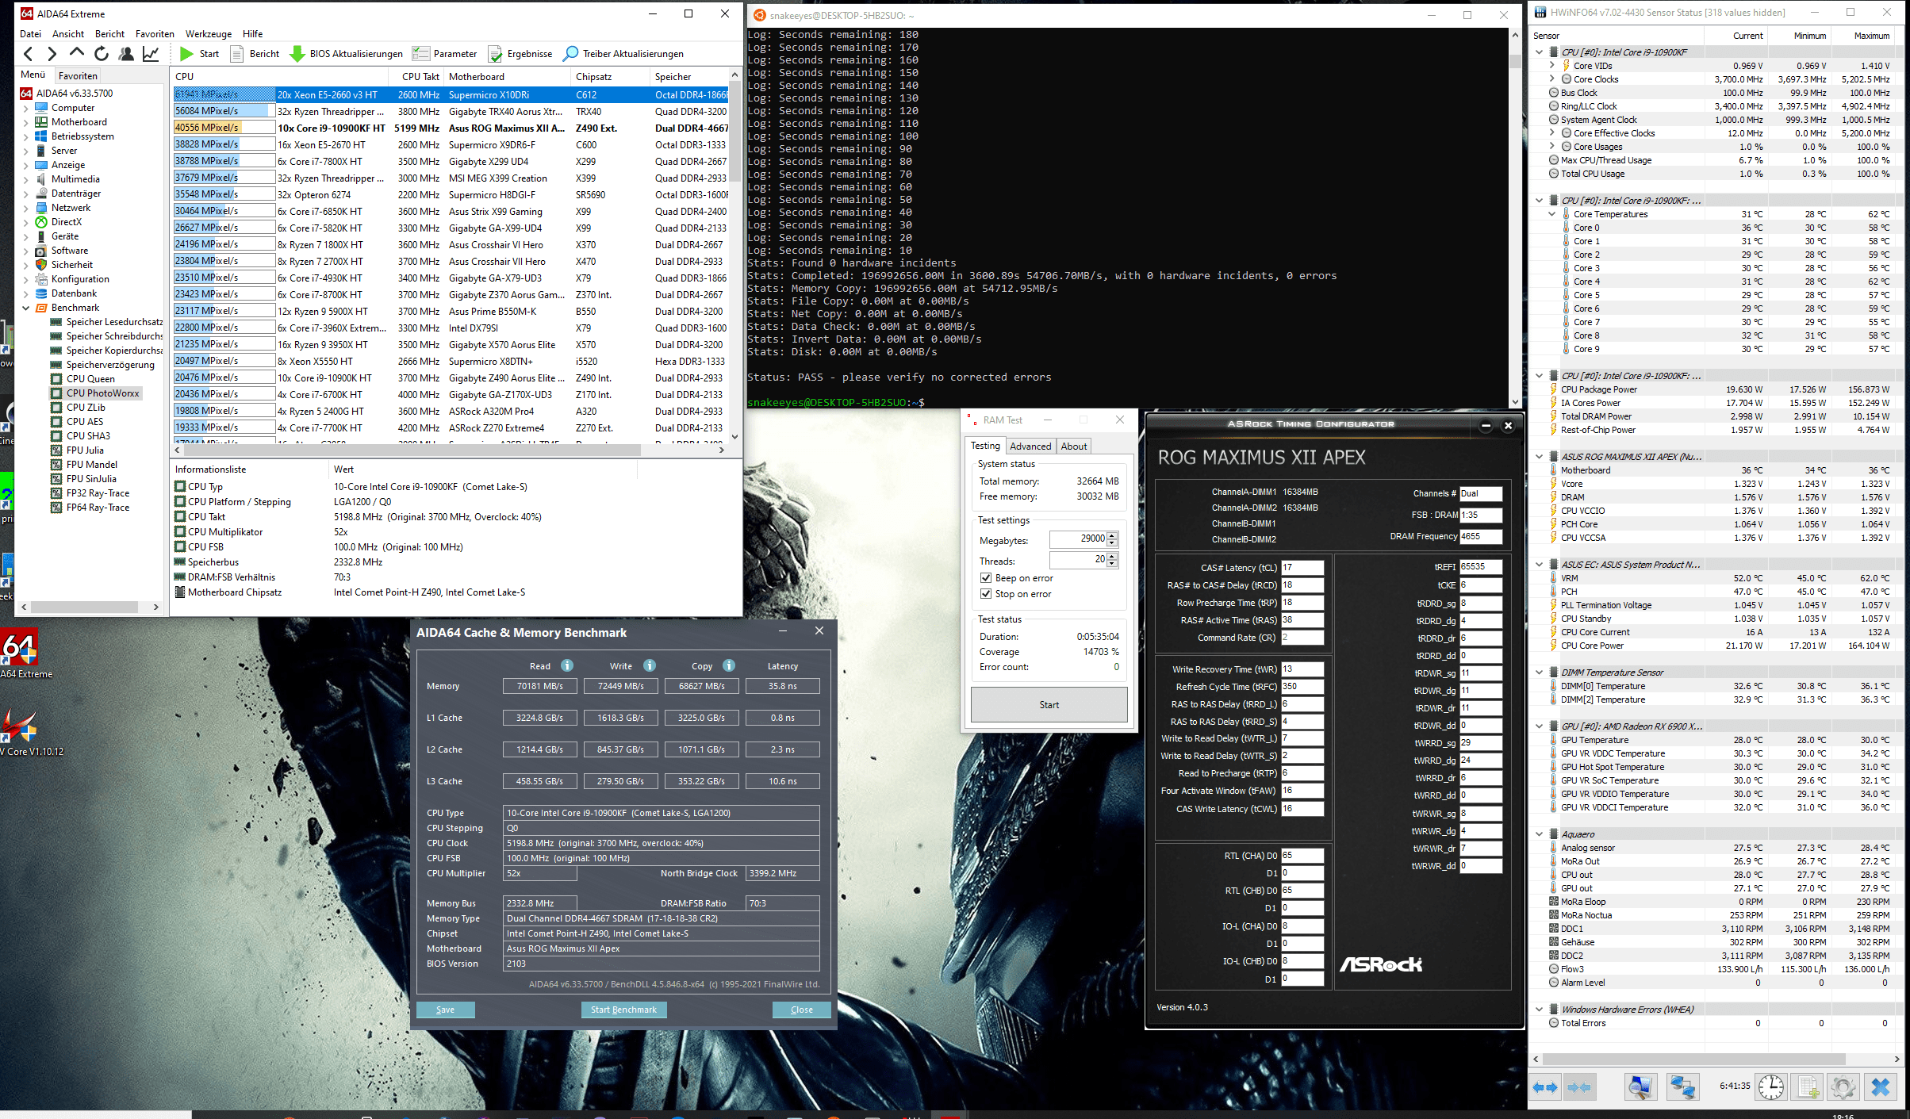The width and height of the screenshot is (1910, 1119).
Task: Collapse the Aquaero sensor group
Action: tap(1540, 834)
